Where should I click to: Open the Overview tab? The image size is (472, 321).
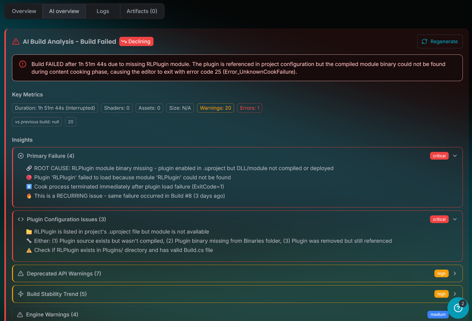tap(24, 11)
